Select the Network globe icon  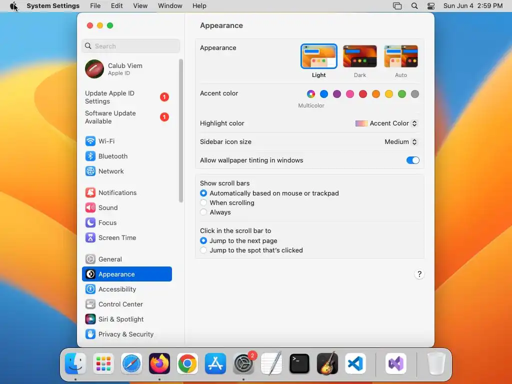(90, 171)
